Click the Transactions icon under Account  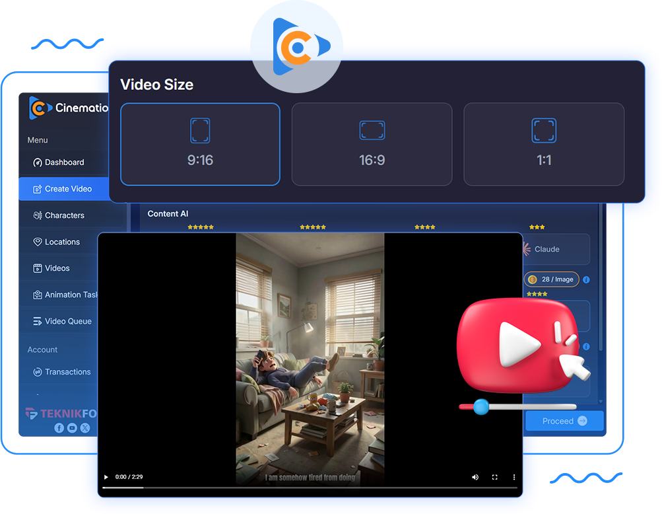pyautogui.click(x=38, y=372)
